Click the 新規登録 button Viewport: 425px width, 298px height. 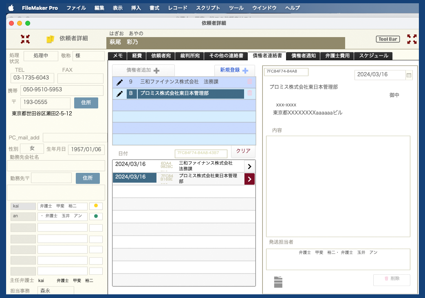coord(234,70)
